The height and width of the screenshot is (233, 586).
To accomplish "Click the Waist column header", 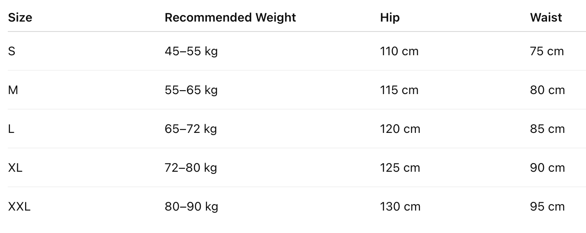I will (546, 18).
